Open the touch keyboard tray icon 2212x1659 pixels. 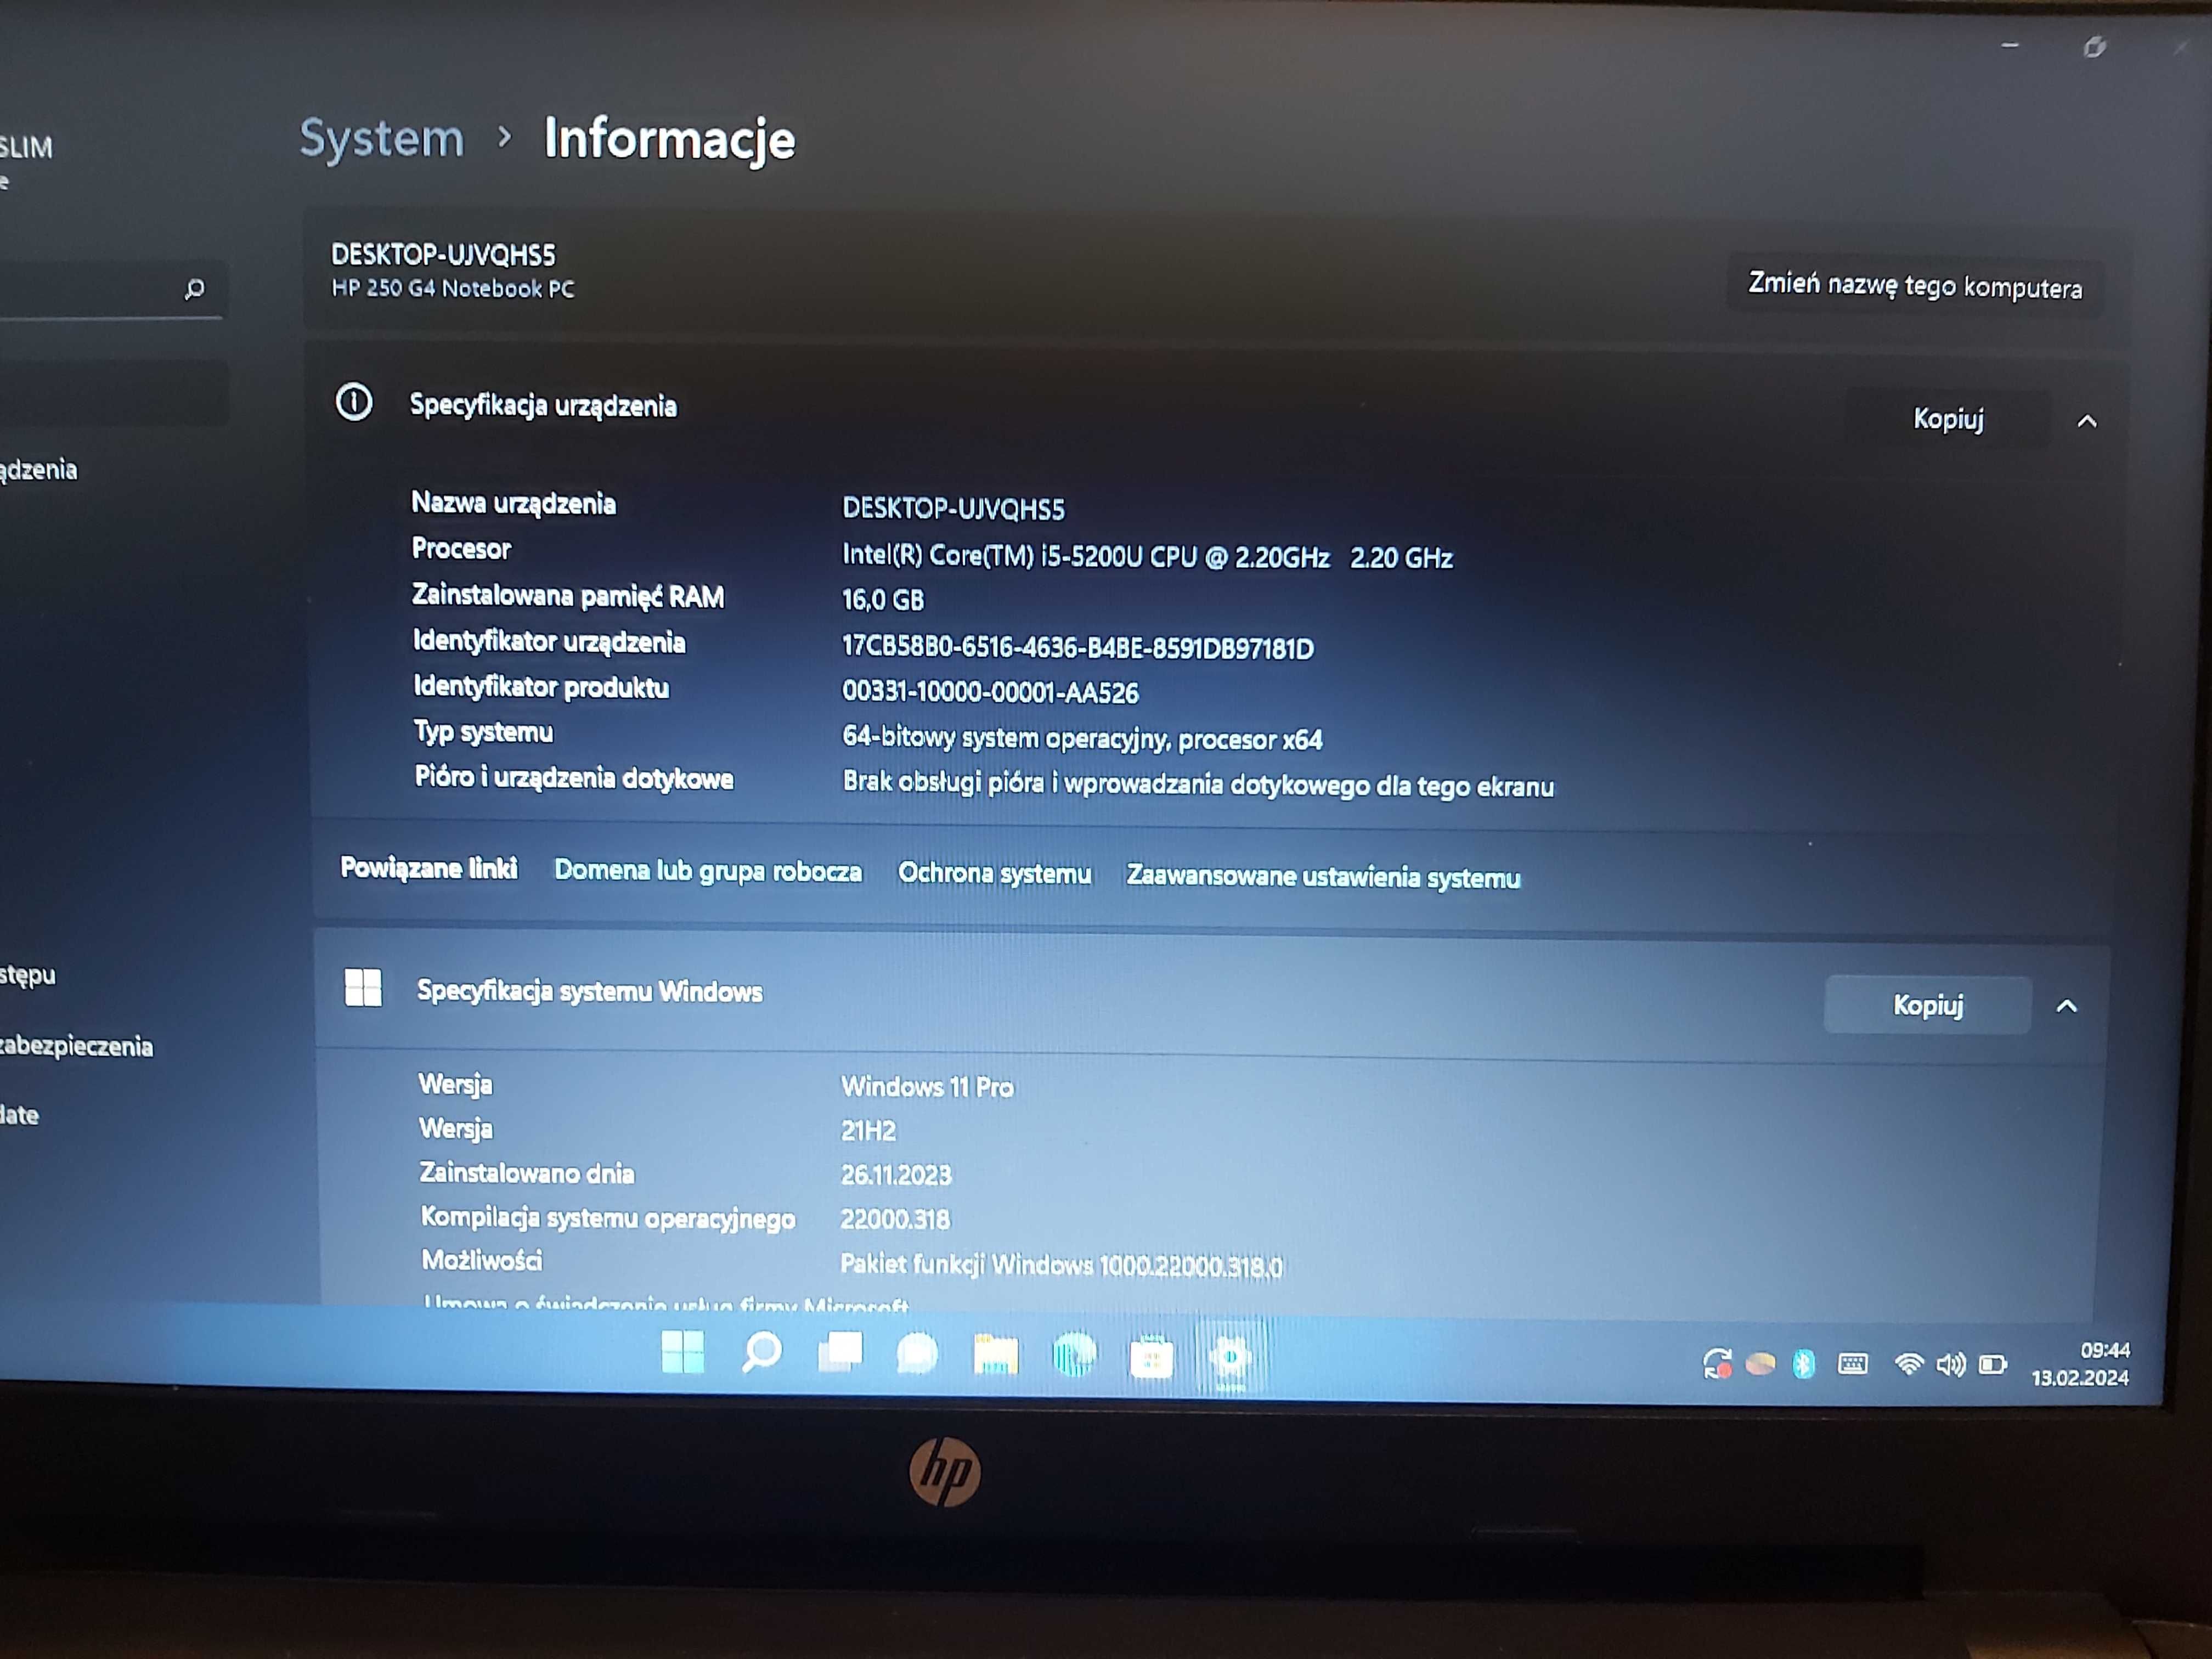coord(1852,1363)
